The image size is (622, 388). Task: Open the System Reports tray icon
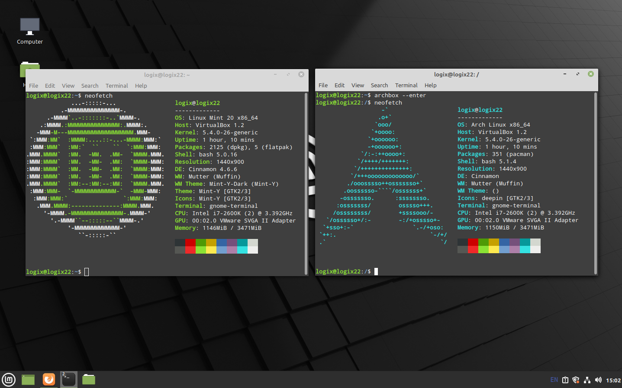click(x=565, y=380)
